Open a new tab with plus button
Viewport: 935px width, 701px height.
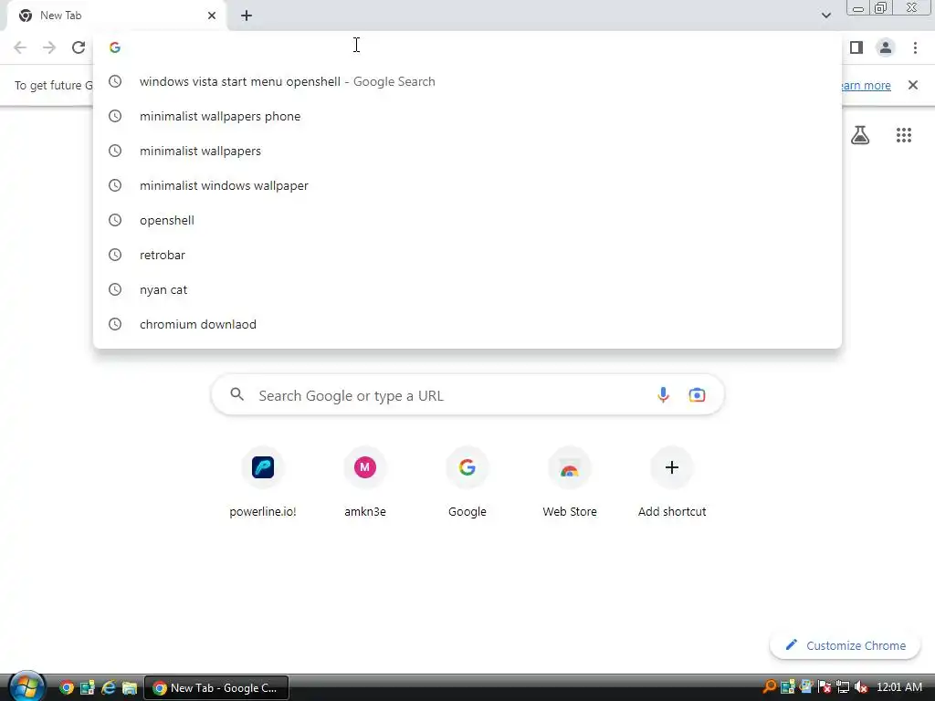coord(247,16)
